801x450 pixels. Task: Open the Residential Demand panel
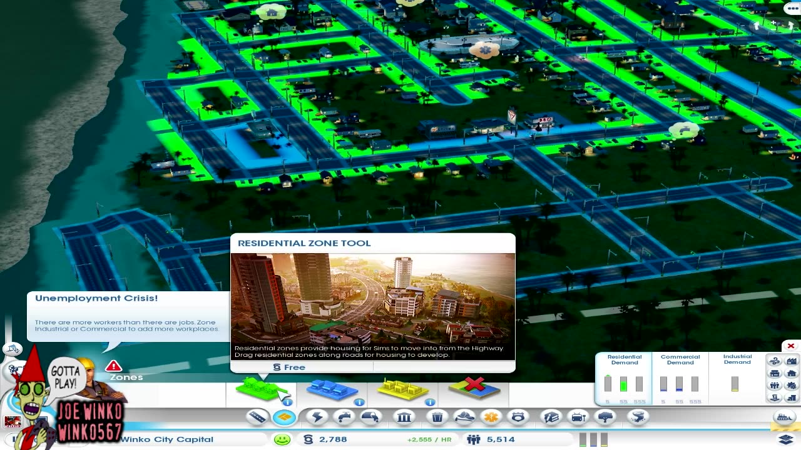[624, 379]
